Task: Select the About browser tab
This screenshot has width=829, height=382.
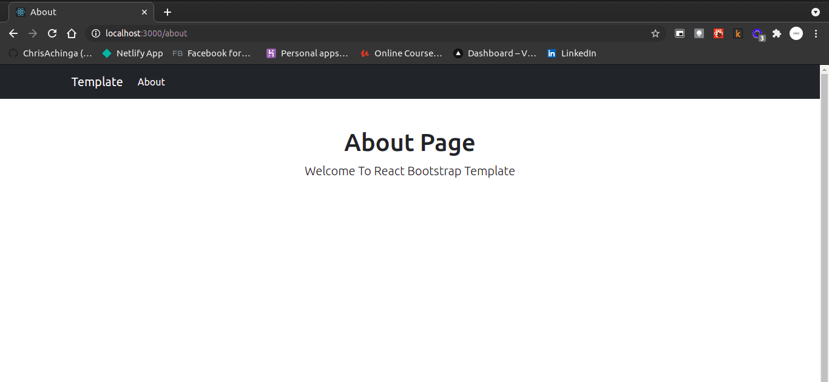Action: (81, 12)
